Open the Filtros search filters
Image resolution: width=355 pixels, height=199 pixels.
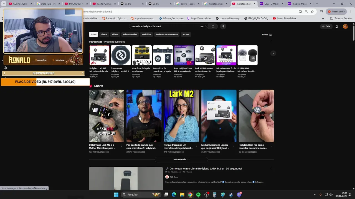(267, 35)
